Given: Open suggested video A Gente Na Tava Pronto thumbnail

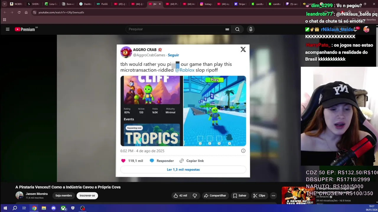Looking at the screenshot, I should (298, 195).
